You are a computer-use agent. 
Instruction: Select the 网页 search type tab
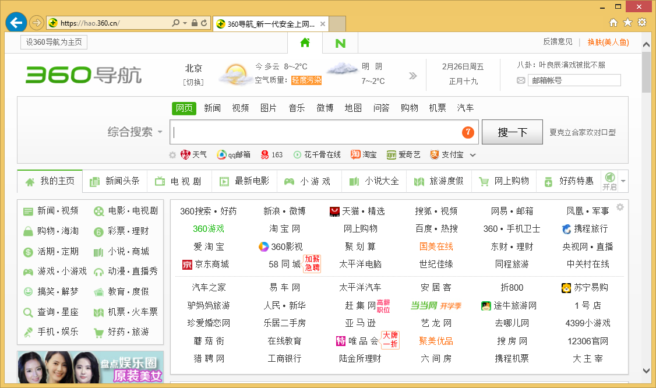184,108
